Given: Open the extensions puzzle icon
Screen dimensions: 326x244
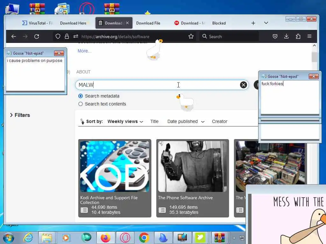Looking at the screenshot, I should (298, 37).
